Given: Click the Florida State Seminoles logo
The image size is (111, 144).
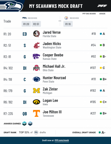Looking at the screenshot, I should pos(36,34).
